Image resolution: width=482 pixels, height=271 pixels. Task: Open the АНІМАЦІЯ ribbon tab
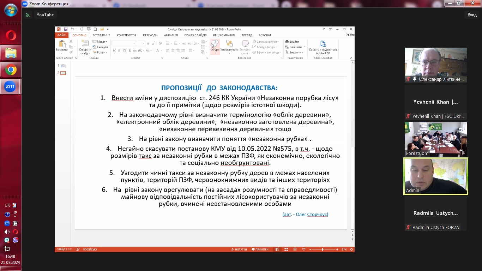pyautogui.click(x=171, y=35)
